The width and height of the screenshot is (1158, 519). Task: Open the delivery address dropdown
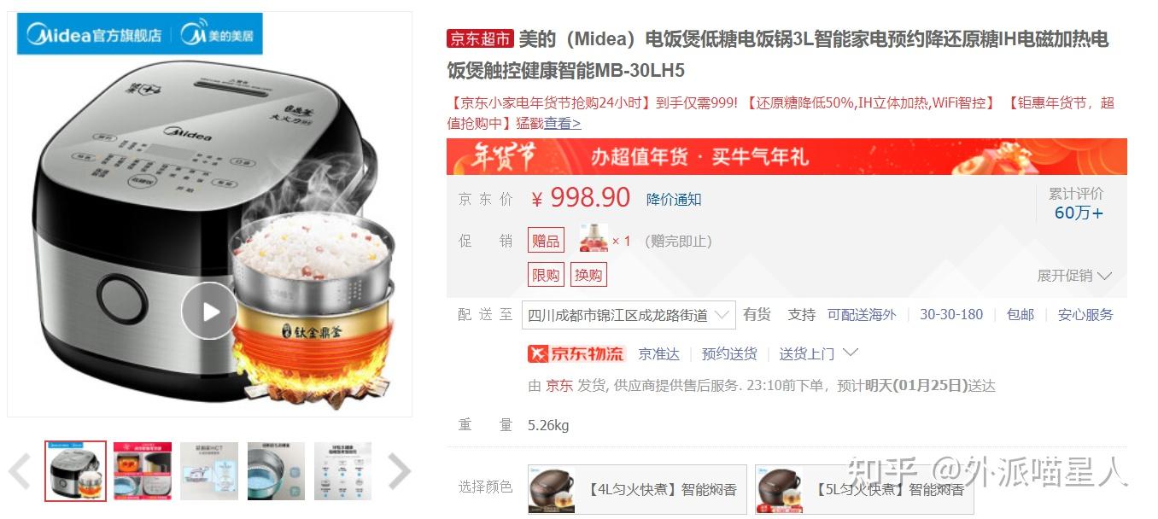[x=629, y=314]
